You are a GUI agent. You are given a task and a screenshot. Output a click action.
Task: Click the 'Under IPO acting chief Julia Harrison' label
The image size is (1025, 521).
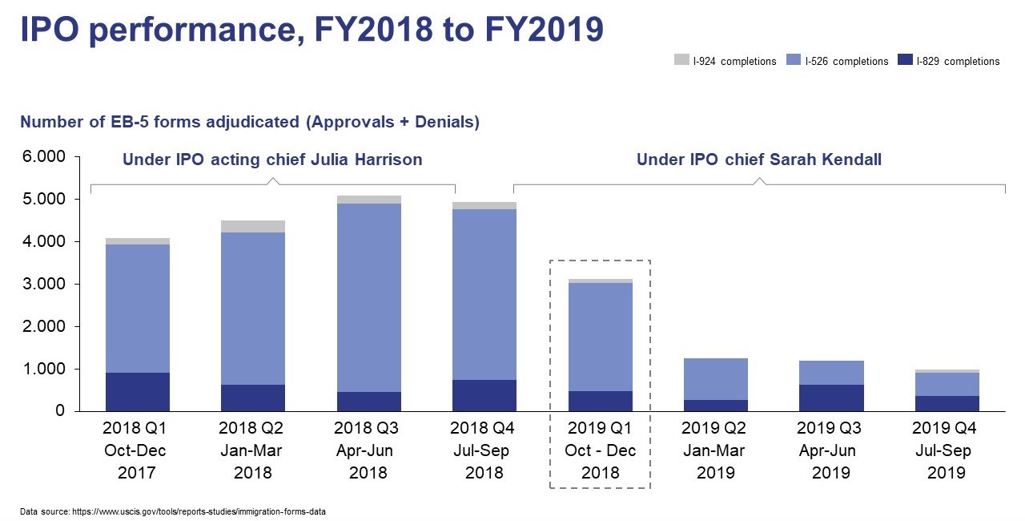[272, 160]
